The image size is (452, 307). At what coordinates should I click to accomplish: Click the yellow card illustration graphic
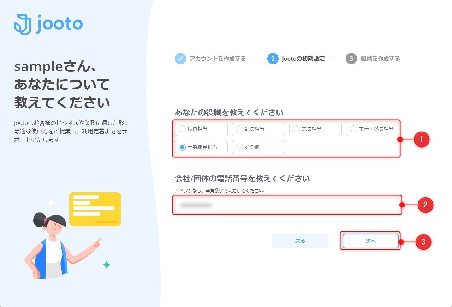pos(95,209)
